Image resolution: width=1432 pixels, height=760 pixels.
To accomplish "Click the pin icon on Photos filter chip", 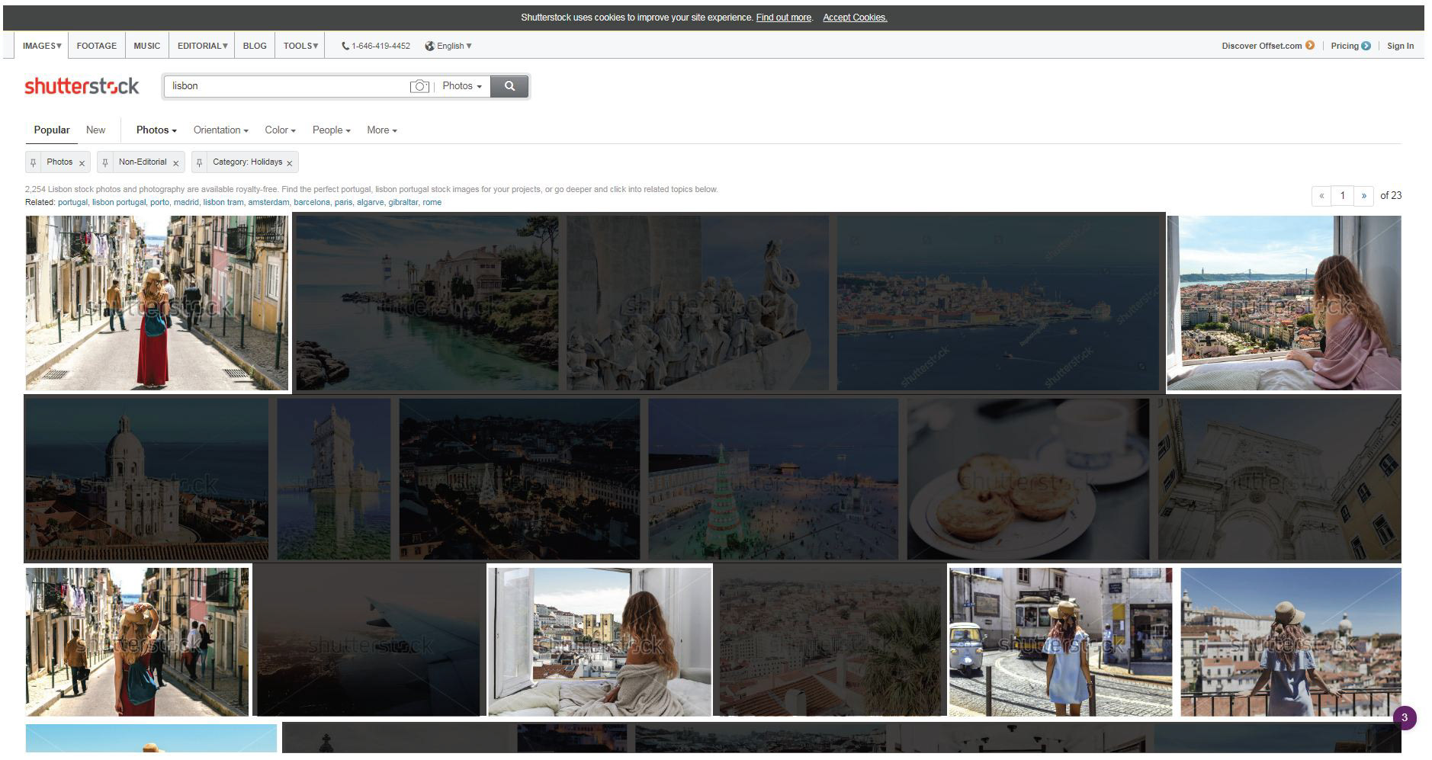I will 33,162.
